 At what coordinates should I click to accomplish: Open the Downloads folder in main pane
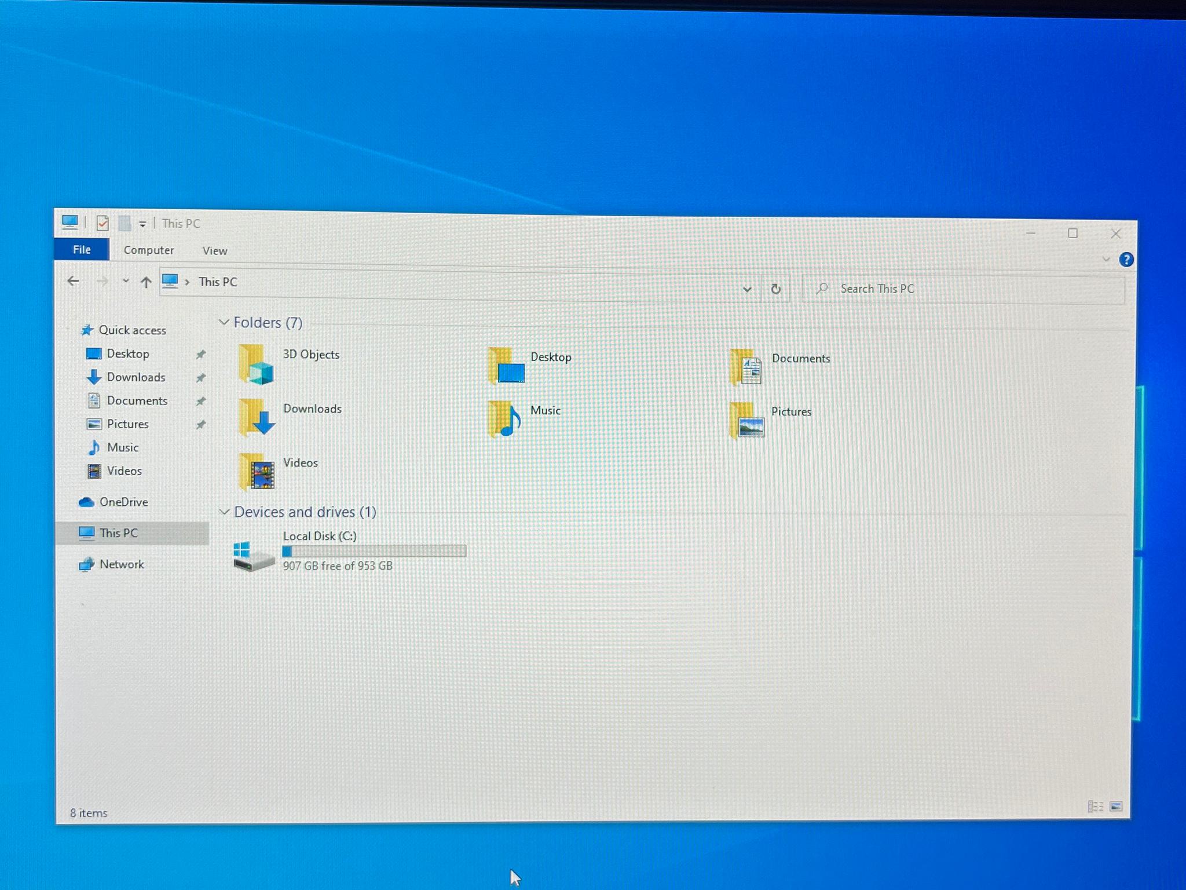click(x=257, y=417)
